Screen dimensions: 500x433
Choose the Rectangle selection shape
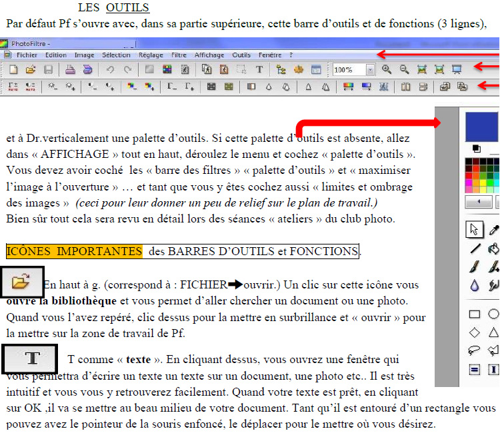(x=475, y=314)
